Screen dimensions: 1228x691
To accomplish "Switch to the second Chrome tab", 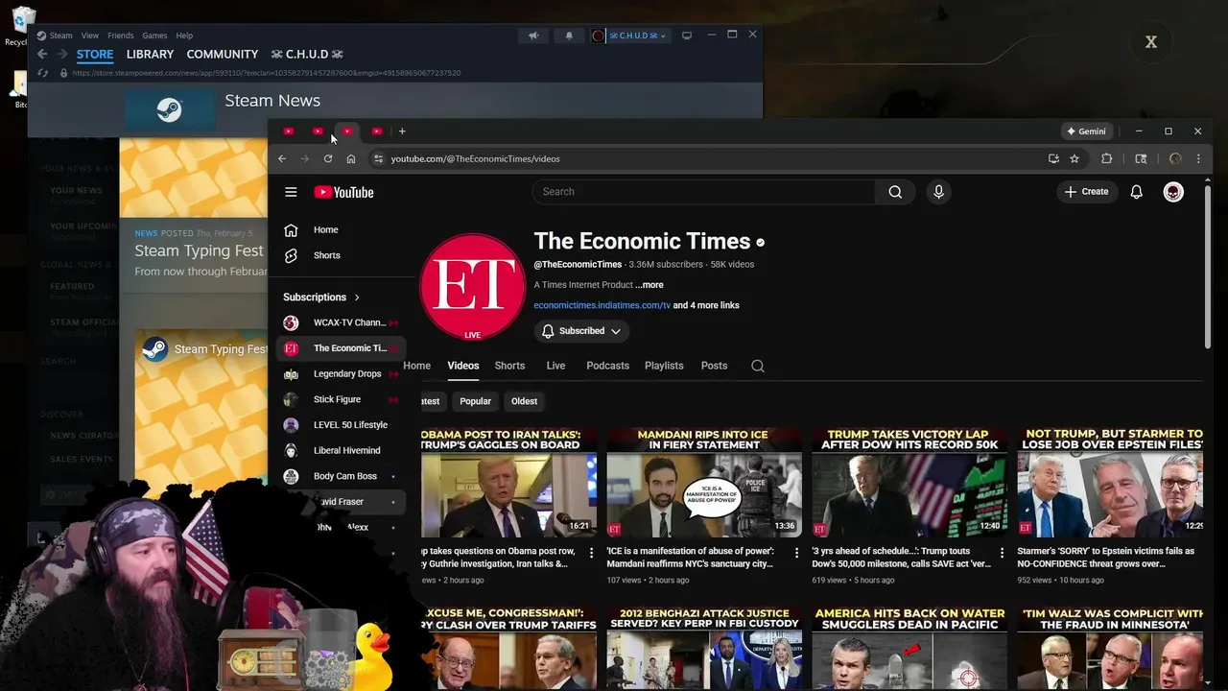I will click(x=318, y=131).
